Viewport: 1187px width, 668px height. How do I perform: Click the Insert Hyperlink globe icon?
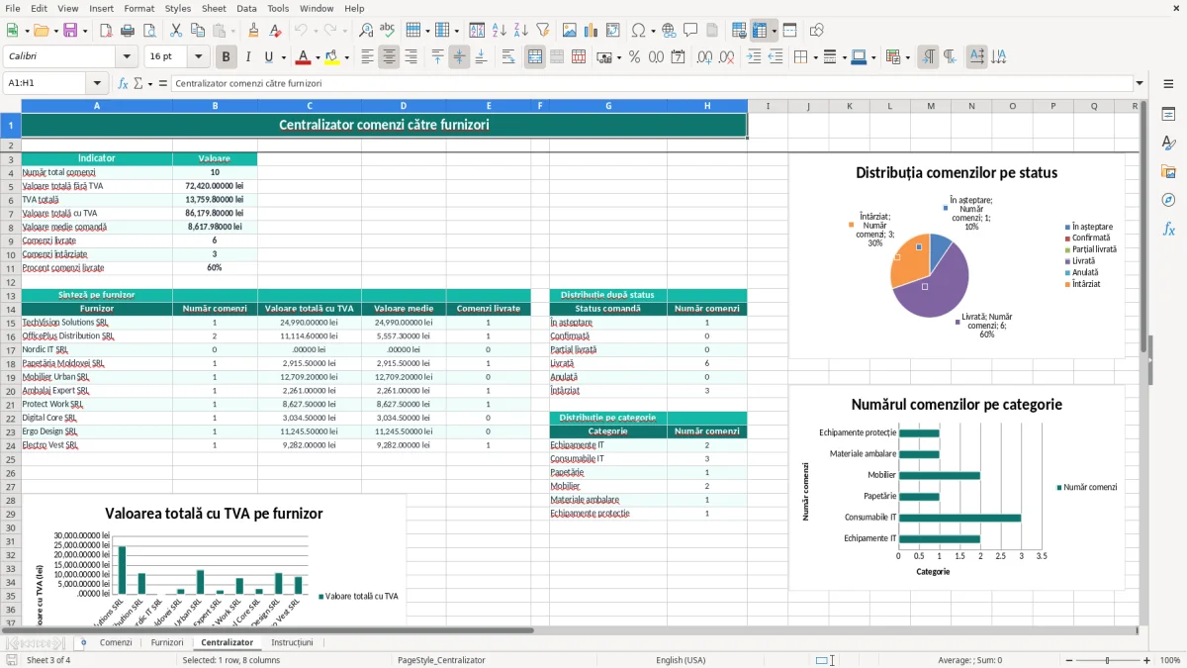click(x=669, y=31)
